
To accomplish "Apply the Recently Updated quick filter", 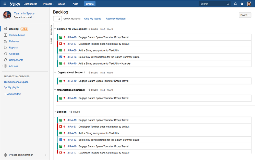I will click(x=116, y=19).
